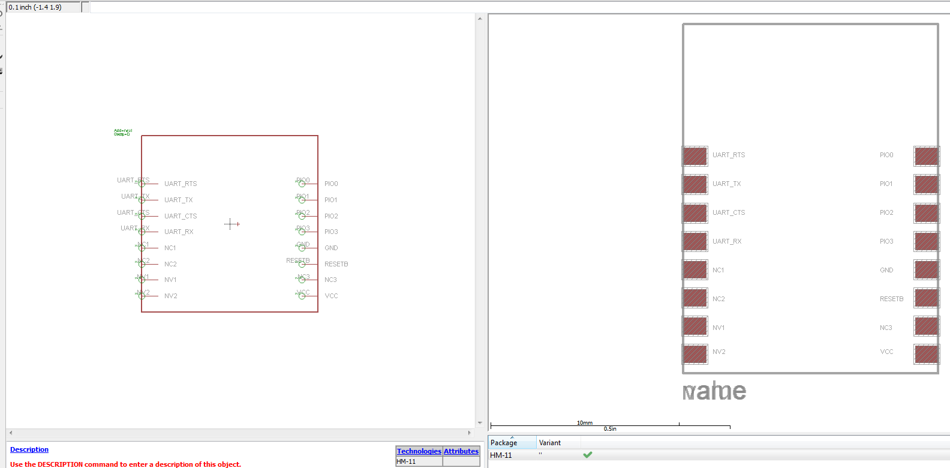
Task: Click the empty cell under Attributes
Action: coord(461,461)
